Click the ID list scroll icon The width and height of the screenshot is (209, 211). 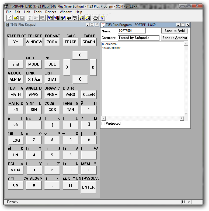click(75, 18)
